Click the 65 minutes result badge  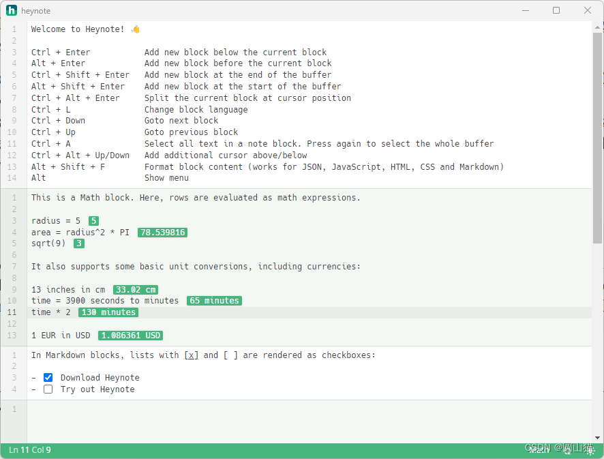[214, 301]
